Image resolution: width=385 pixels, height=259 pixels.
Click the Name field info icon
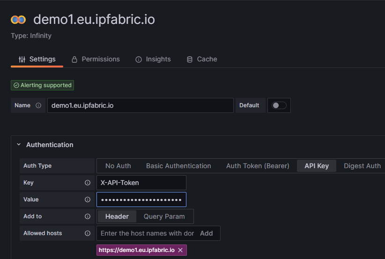pyautogui.click(x=38, y=105)
